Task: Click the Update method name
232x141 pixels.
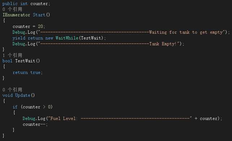Action: tap(22, 95)
